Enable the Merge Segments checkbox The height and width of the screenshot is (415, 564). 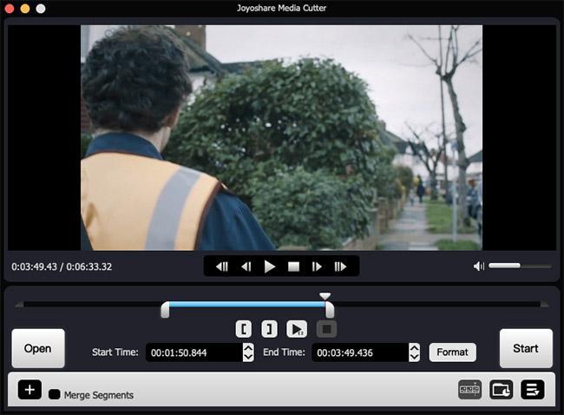tap(55, 394)
